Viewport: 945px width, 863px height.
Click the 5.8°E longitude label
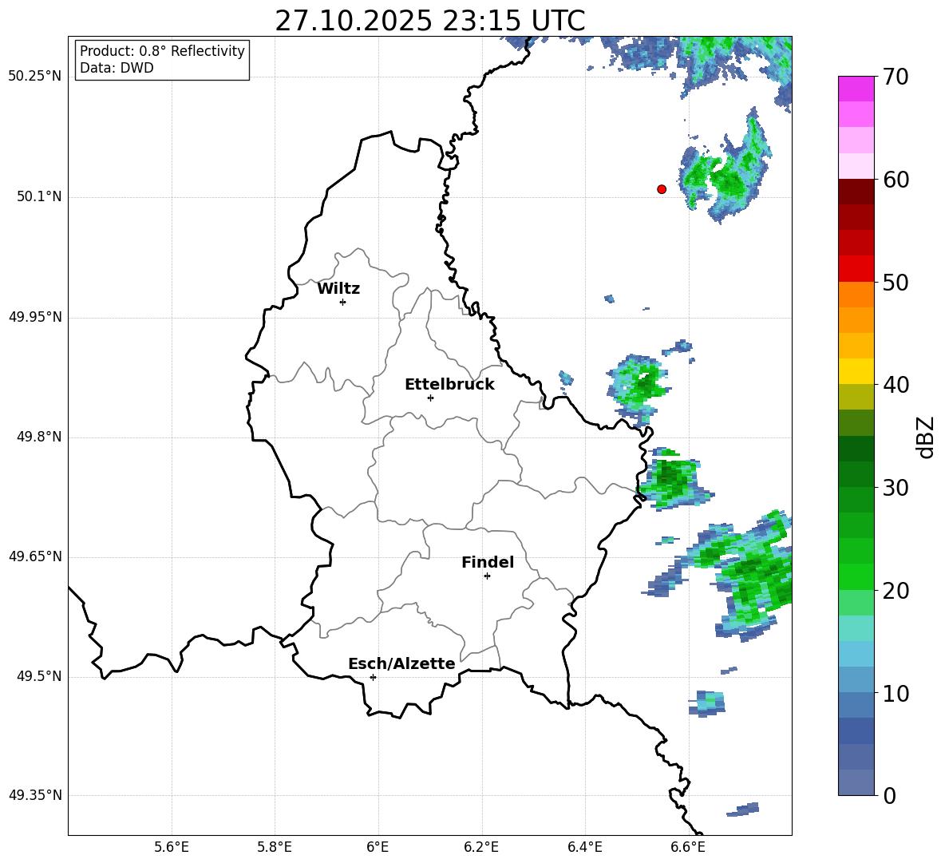coord(275,847)
